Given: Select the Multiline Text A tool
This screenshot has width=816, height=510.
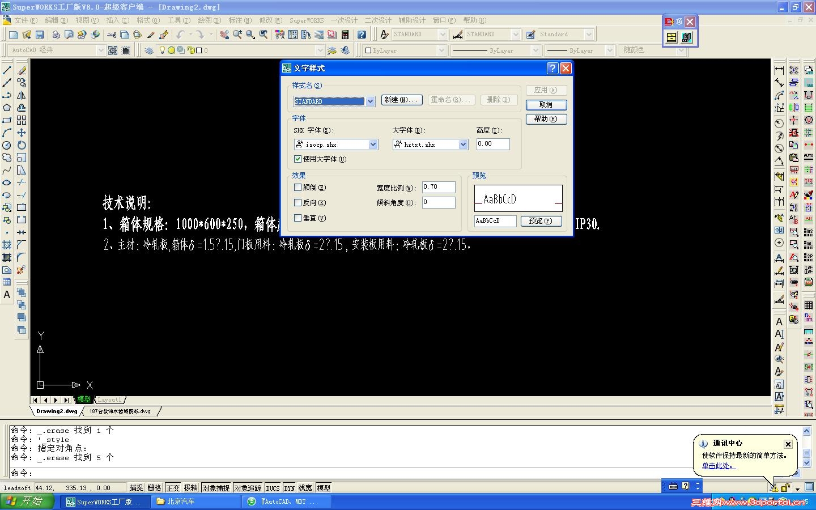Looking at the screenshot, I should pyautogui.click(x=7, y=295).
